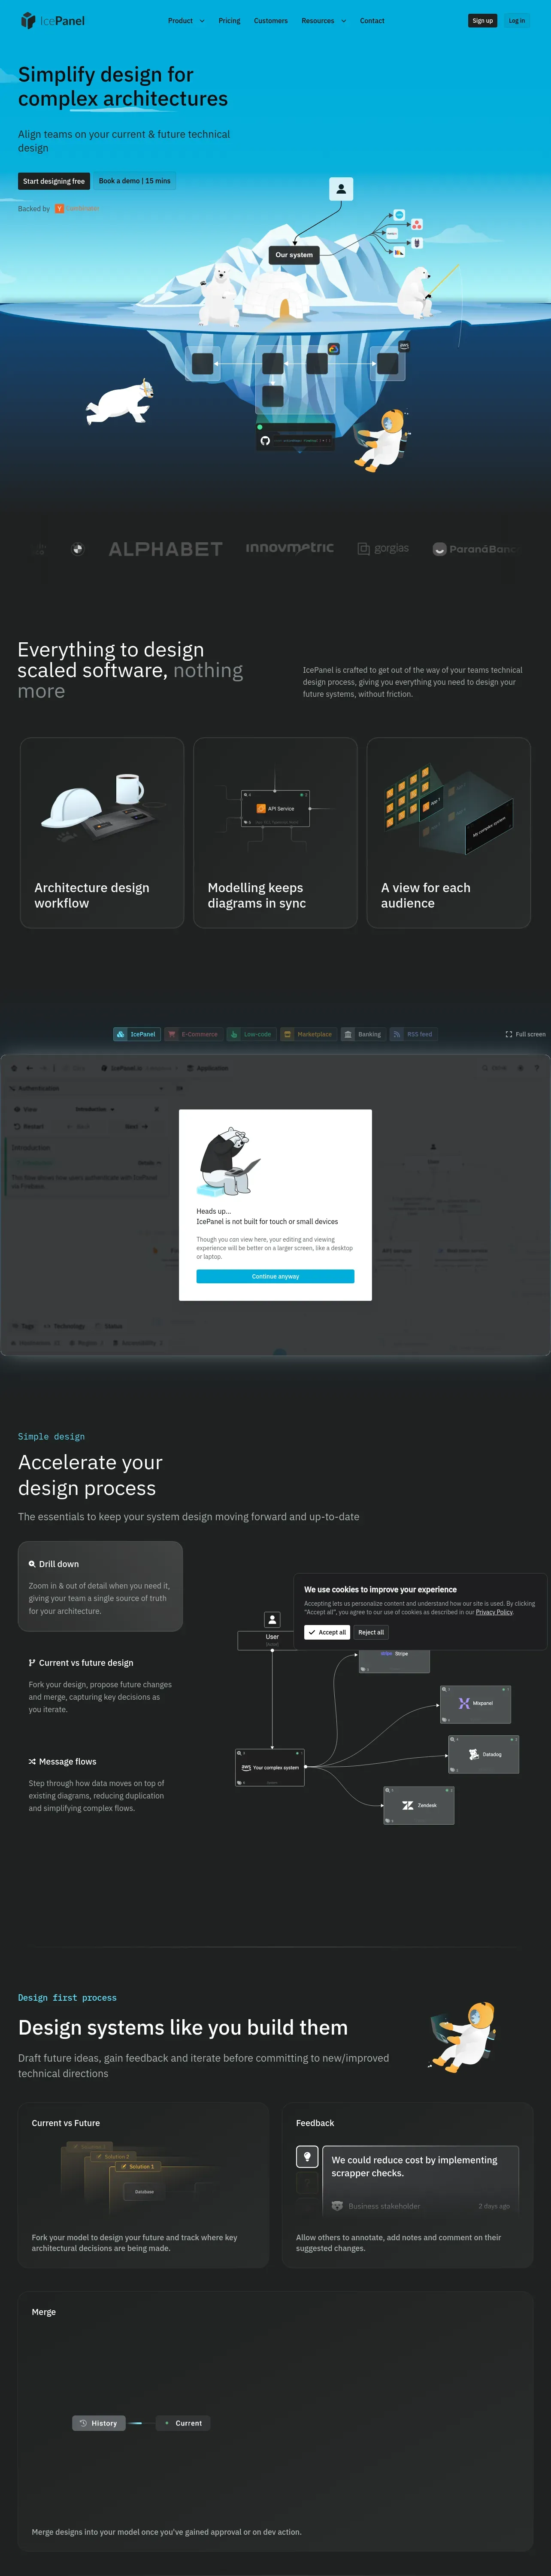Screen dimensions: 551x2576
Task: Click the IcePanel logo in the header
Action: tap(53, 21)
